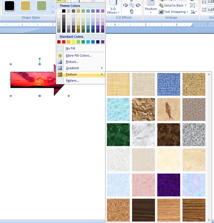Choose the green rounded shape style
214x223 pixels.
pyautogui.click(x=42, y=6)
